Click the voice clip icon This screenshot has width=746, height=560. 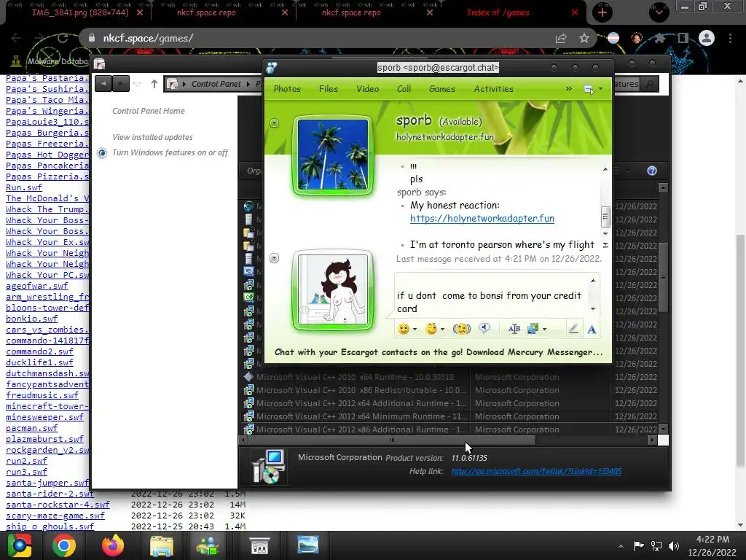point(484,329)
